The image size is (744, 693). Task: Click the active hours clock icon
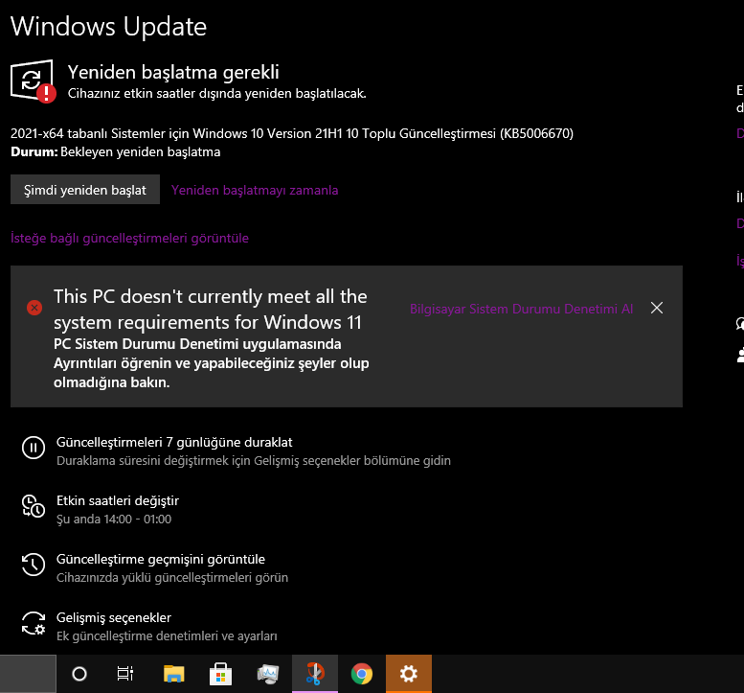pos(34,506)
